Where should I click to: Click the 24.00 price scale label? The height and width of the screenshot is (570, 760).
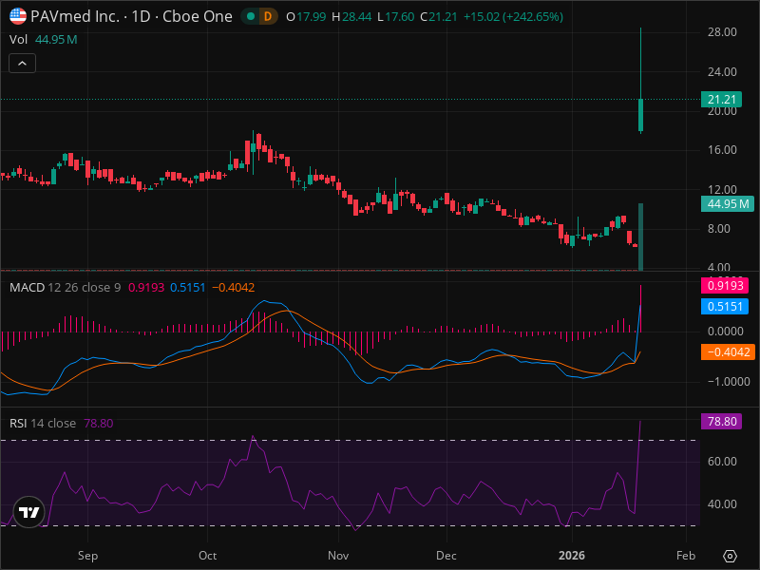click(722, 72)
